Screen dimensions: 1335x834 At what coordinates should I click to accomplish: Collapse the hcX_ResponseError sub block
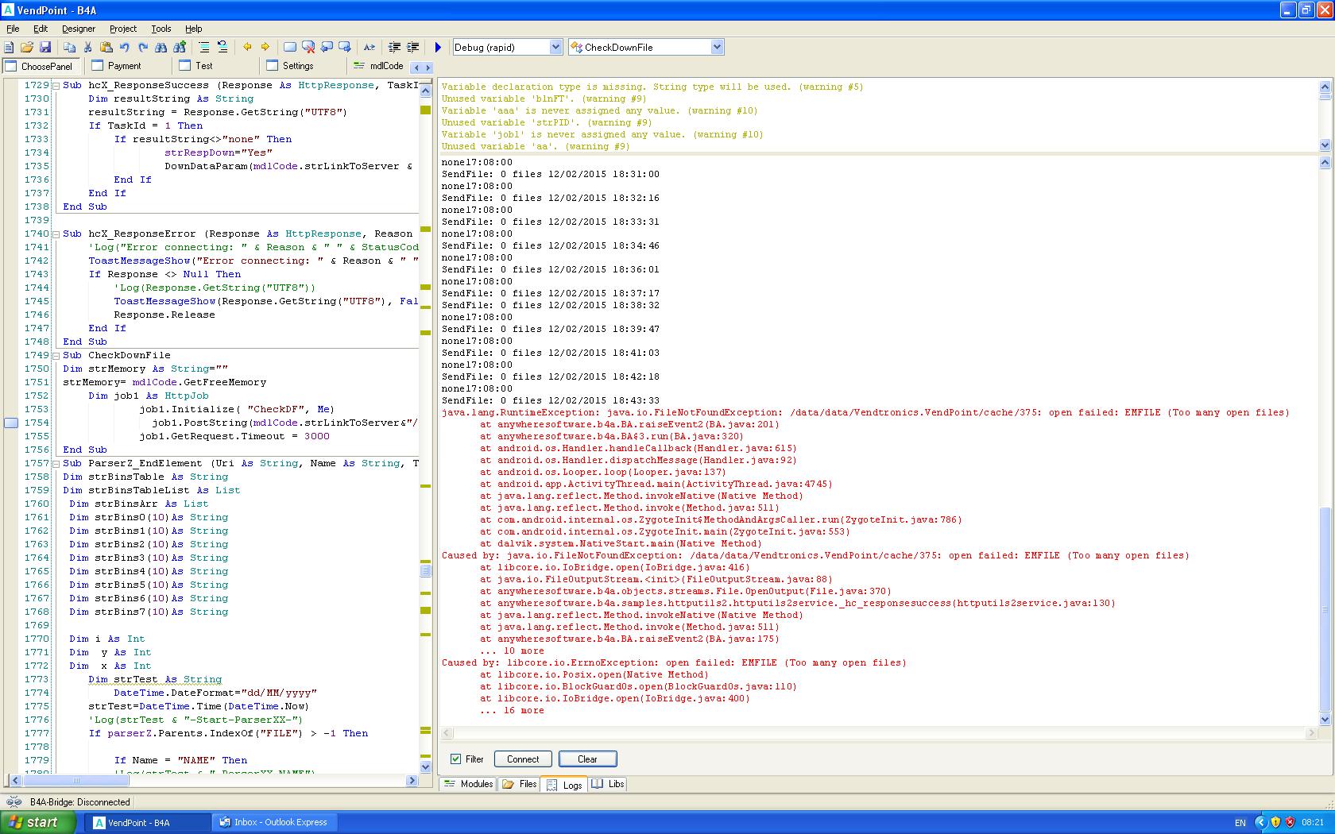point(56,234)
